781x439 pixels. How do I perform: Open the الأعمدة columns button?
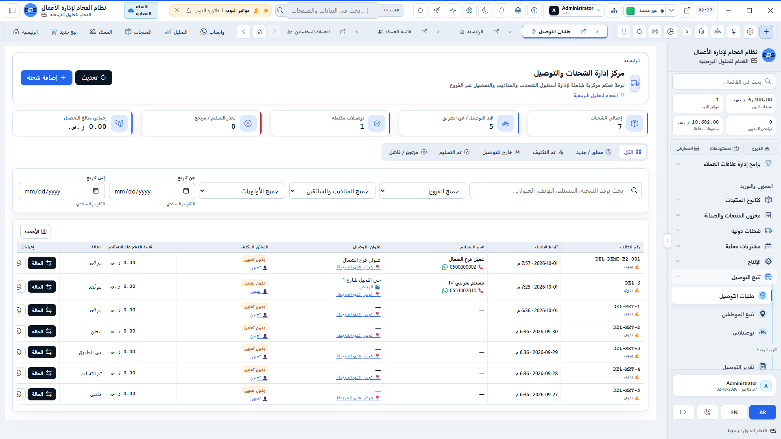(35, 231)
